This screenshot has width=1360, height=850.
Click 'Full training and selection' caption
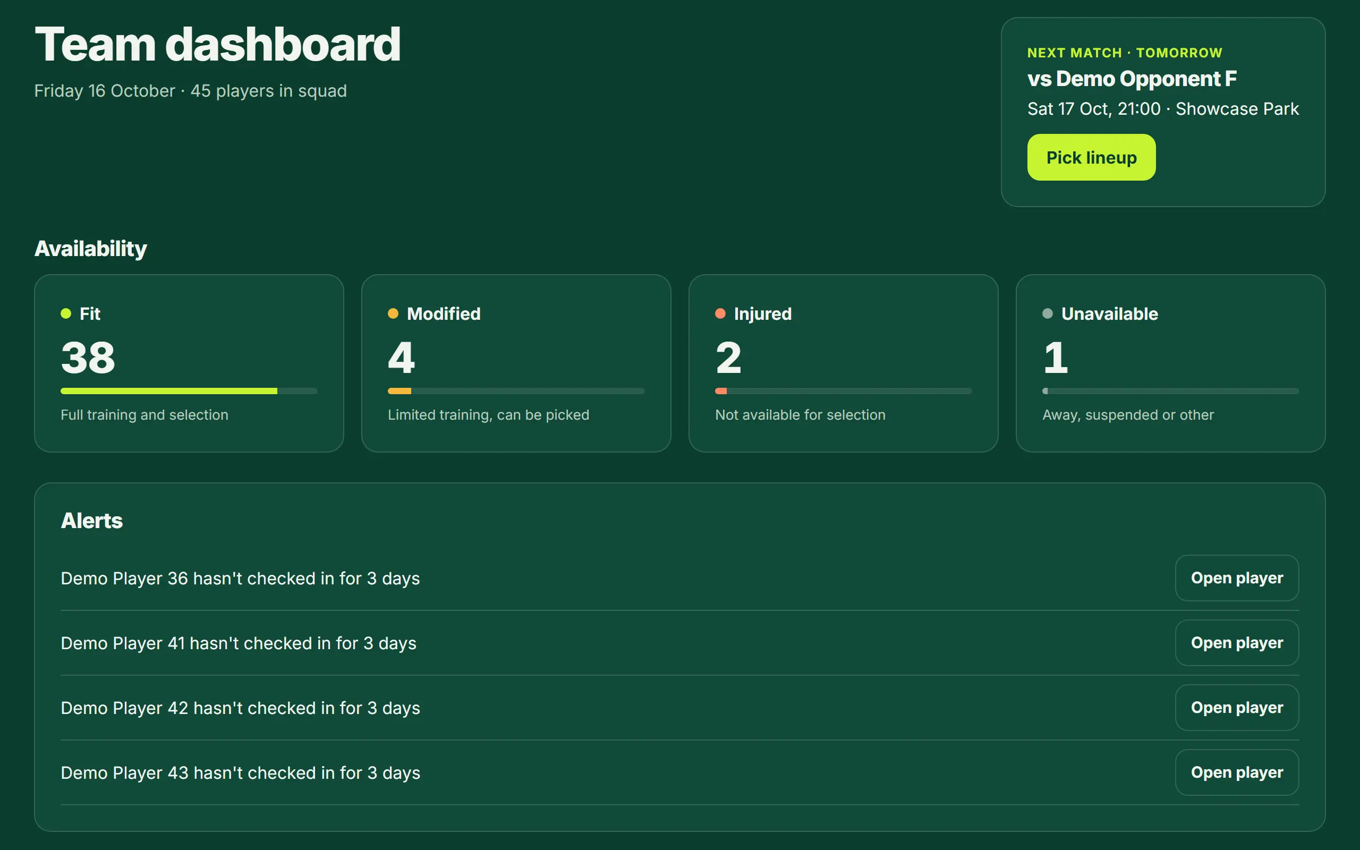click(144, 415)
